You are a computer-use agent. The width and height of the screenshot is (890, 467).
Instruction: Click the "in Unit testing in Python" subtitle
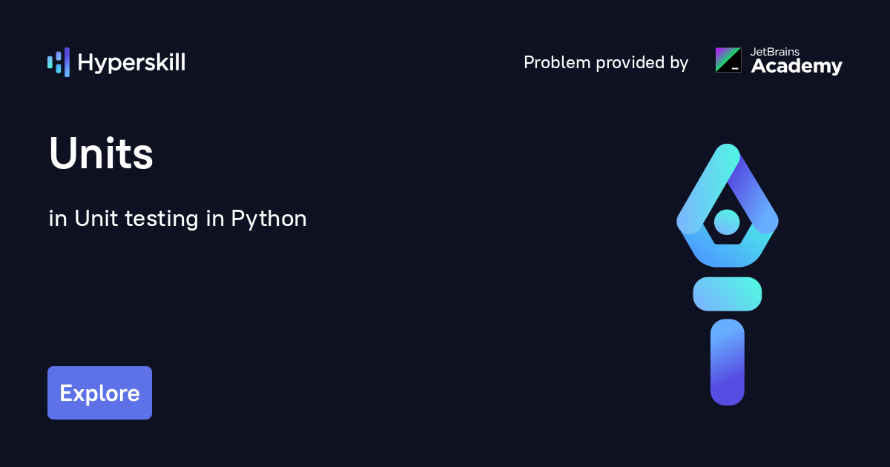tap(178, 219)
